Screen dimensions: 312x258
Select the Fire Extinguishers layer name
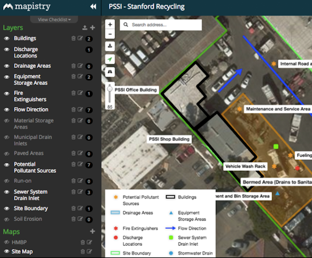[30, 96]
